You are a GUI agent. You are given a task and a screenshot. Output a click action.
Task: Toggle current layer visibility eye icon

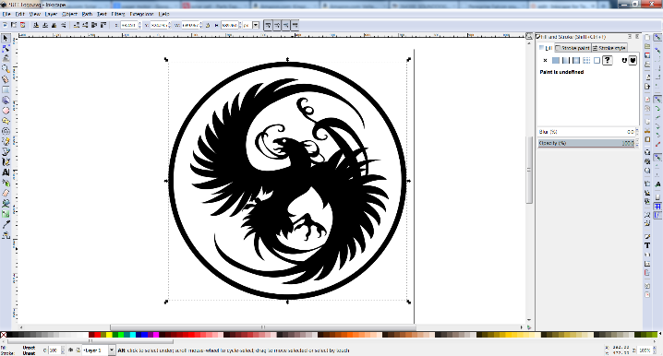coord(70,350)
